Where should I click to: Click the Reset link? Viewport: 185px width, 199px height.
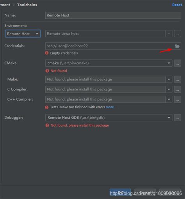click(x=177, y=5)
